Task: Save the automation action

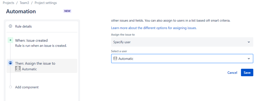Action: point(247,72)
